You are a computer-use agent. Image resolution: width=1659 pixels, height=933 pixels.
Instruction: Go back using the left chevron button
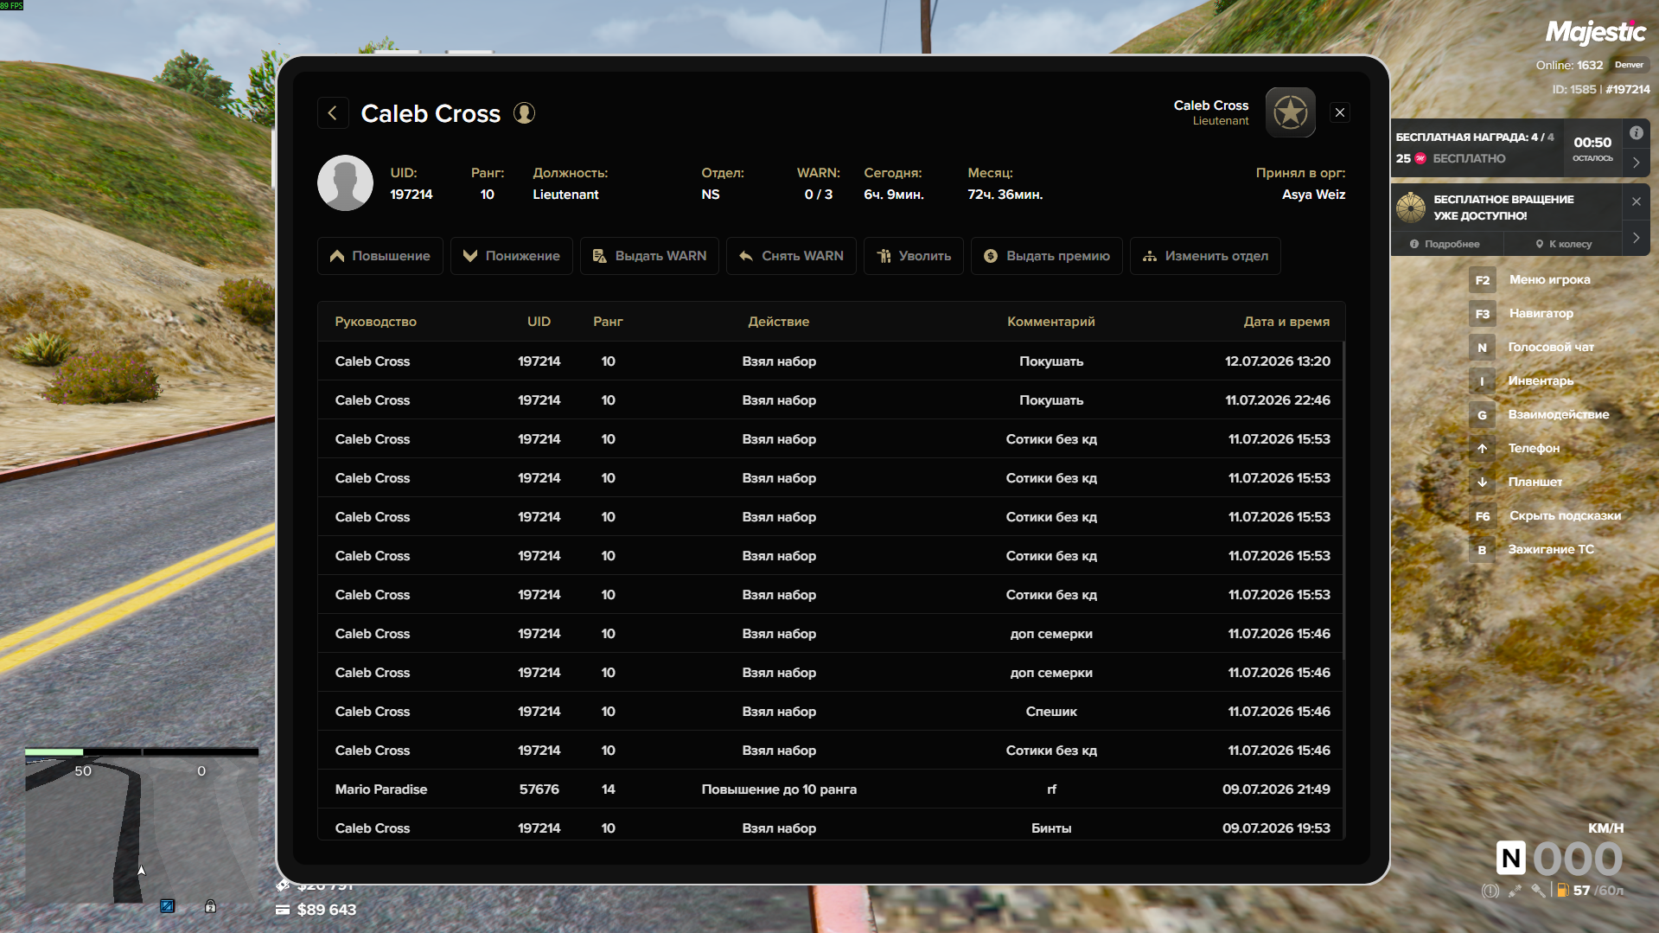click(333, 113)
